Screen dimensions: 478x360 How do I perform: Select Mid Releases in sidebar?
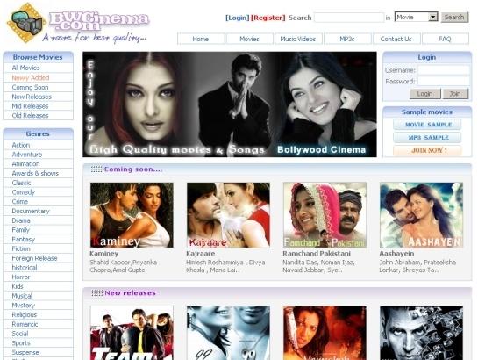tap(30, 106)
